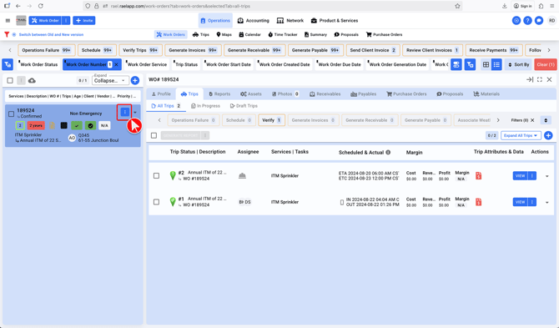Click the red Clear (1) button
The image size is (559, 328).
tap(546, 64)
